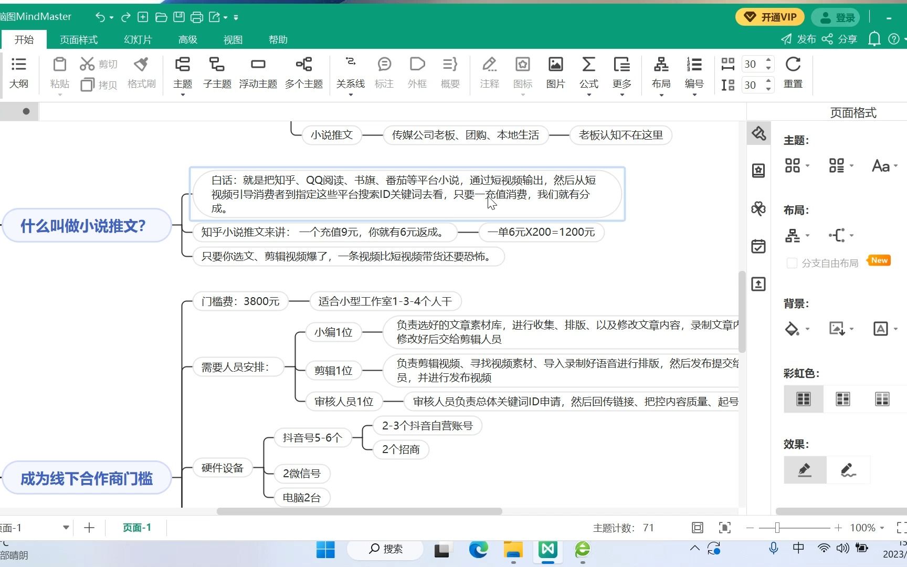The height and width of the screenshot is (567, 907).
Task: Select second rainbow color mode
Action: tap(843, 399)
